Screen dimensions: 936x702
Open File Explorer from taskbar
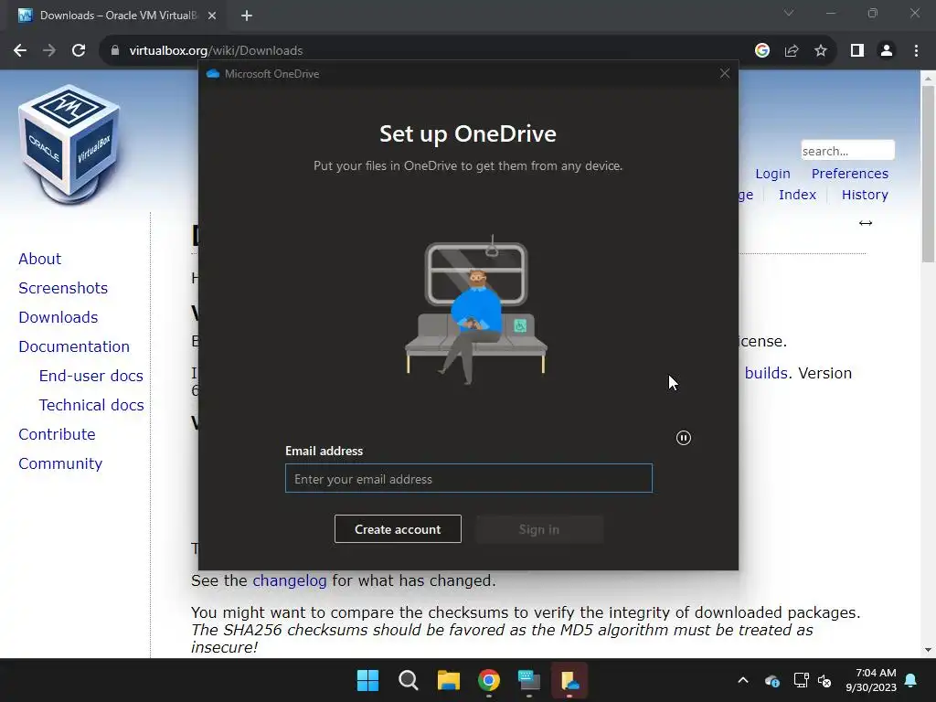[448, 680]
